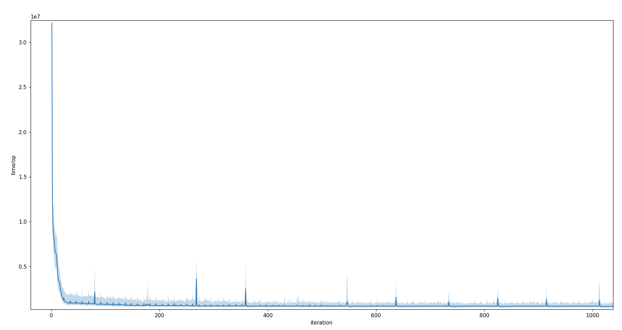Click the y-axis tick label 2.5

point(23,87)
